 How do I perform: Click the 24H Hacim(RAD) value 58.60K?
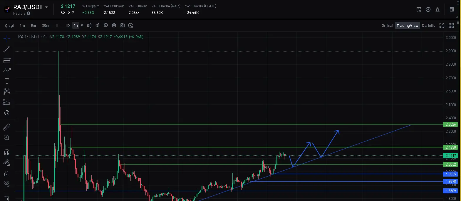tap(157, 13)
